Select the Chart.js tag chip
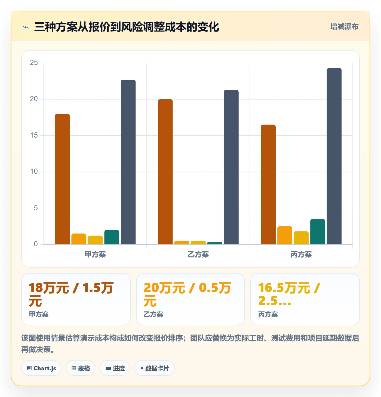381x397 pixels. coord(41,368)
